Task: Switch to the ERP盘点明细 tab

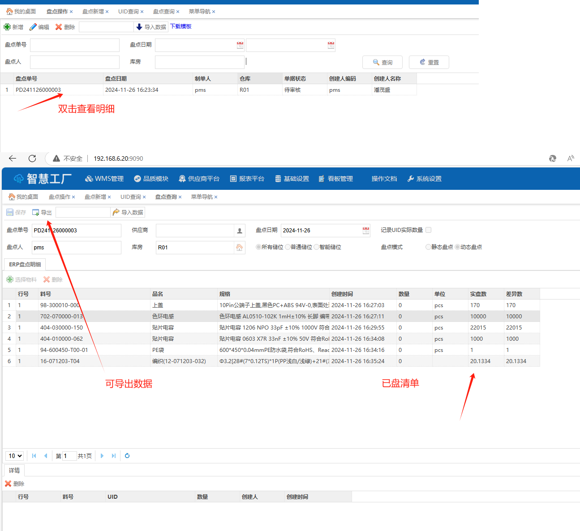Action: point(25,265)
